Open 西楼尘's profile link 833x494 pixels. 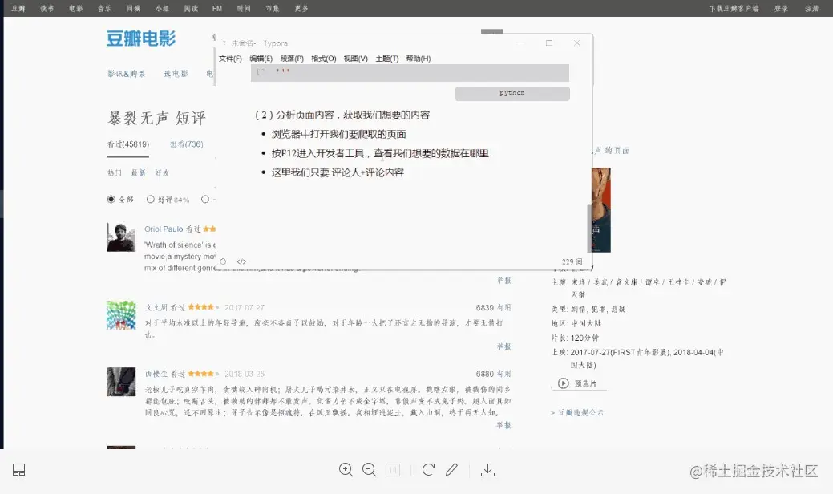click(x=156, y=374)
